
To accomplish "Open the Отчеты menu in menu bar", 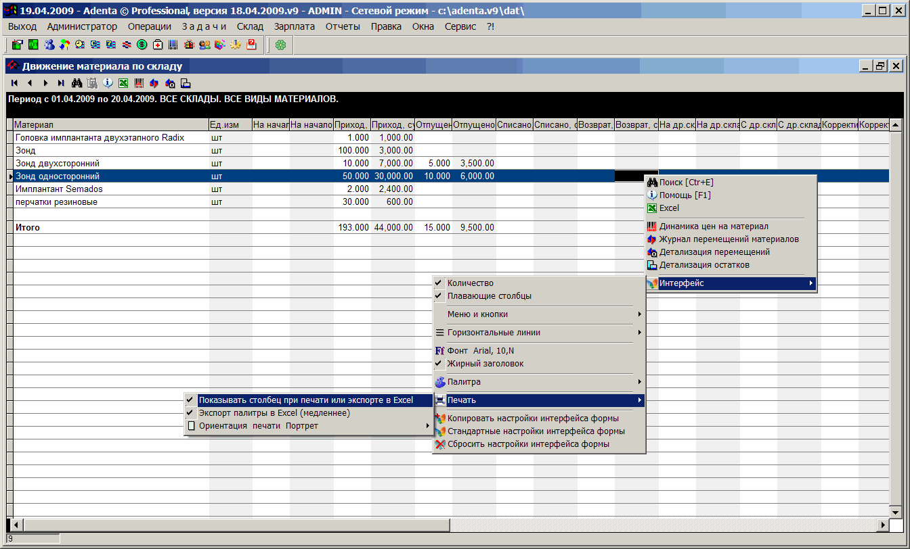I will tap(343, 26).
